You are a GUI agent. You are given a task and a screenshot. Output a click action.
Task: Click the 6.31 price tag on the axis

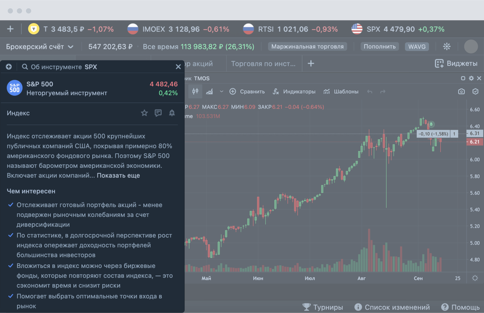pyautogui.click(x=475, y=134)
